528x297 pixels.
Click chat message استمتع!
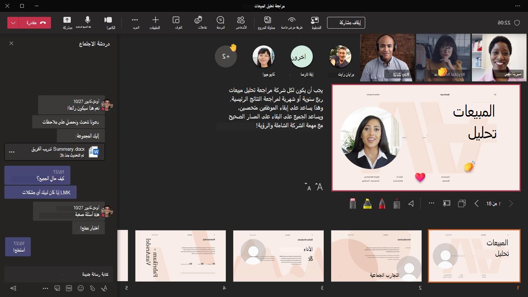pos(18,247)
